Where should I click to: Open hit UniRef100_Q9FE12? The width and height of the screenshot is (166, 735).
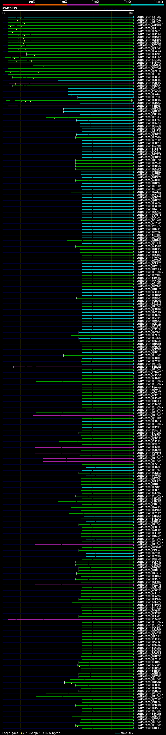coord(149,28)
